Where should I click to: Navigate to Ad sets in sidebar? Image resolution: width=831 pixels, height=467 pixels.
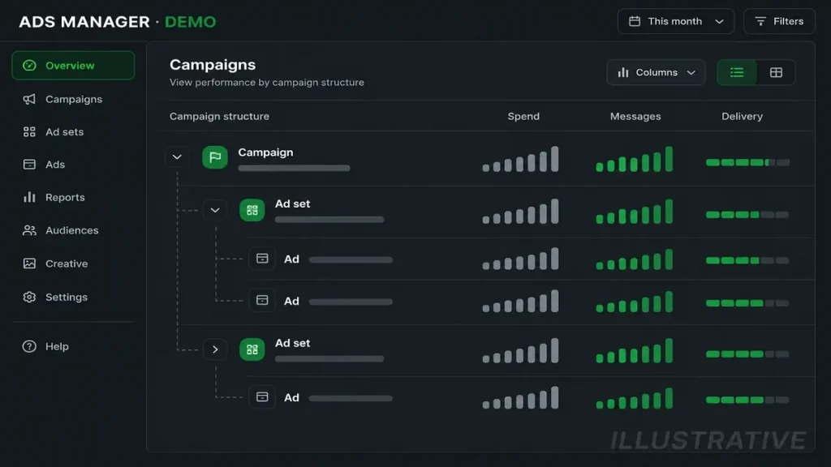tap(73, 132)
